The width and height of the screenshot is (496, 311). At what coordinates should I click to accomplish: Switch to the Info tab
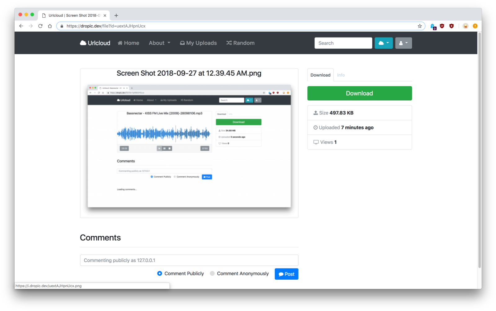pyautogui.click(x=341, y=75)
